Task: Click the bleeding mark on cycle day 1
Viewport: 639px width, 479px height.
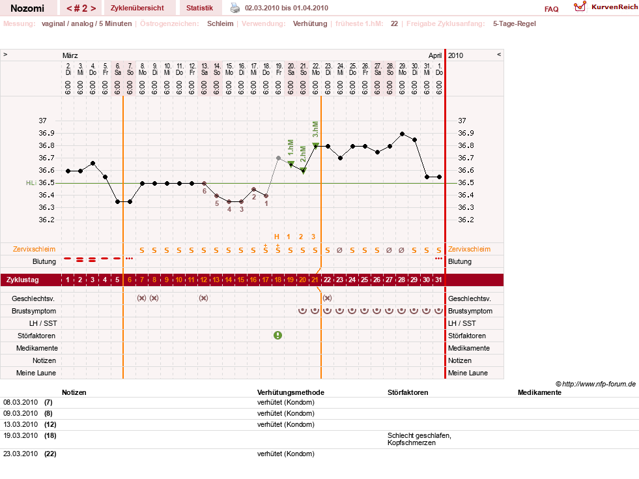Action: (68, 259)
